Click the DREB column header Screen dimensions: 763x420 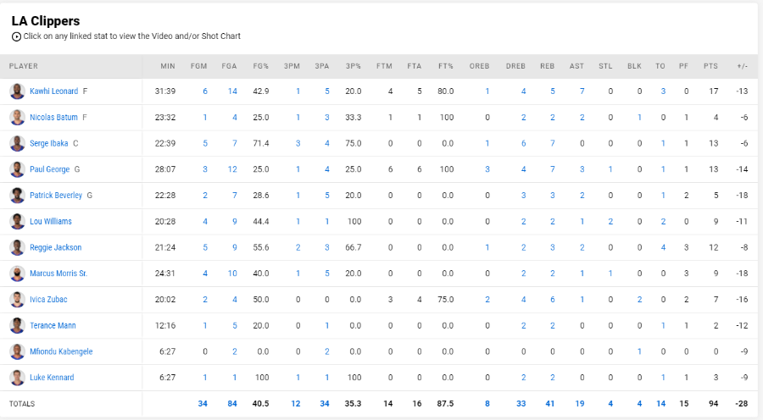point(515,66)
